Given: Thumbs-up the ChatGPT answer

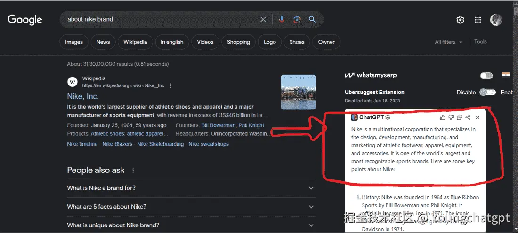Looking at the screenshot, I should tap(443, 117).
